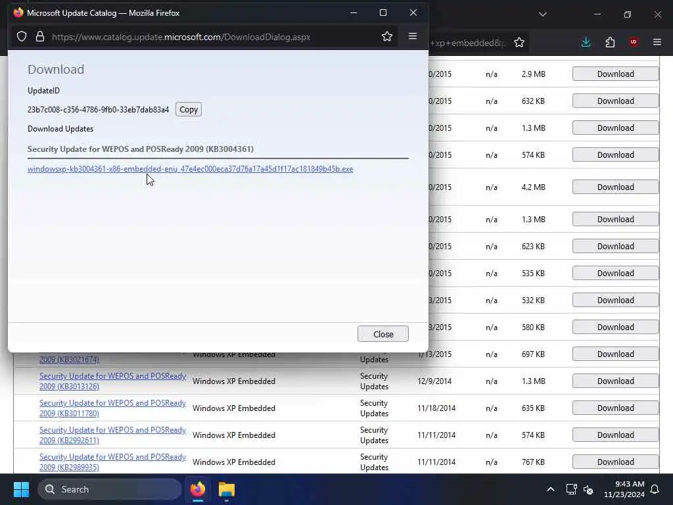Expand the list all tabs chevron
This screenshot has height=505, width=673.
point(542,14)
